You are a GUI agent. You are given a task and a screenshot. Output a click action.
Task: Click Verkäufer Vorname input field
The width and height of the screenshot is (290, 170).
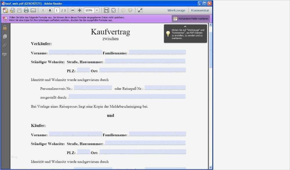point(75,52)
